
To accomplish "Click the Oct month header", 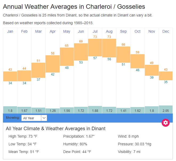I will pyautogui.click(x=137, y=31).
